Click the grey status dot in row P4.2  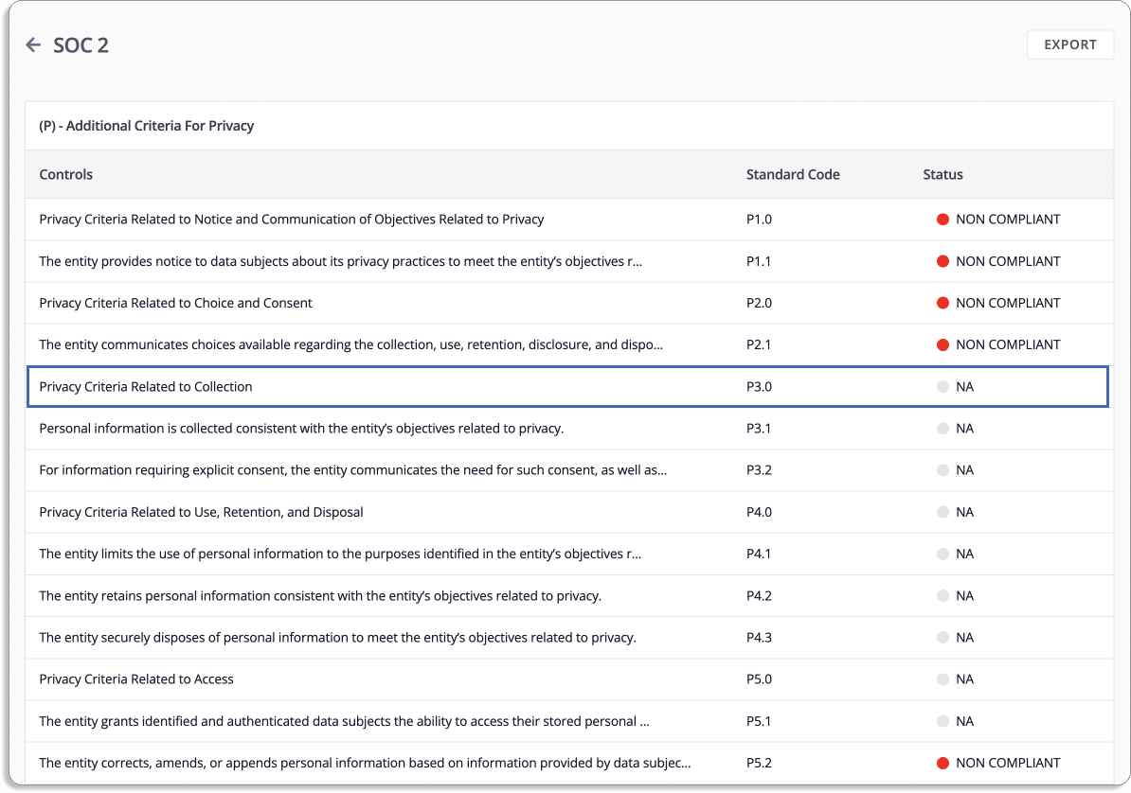coord(942,595)
